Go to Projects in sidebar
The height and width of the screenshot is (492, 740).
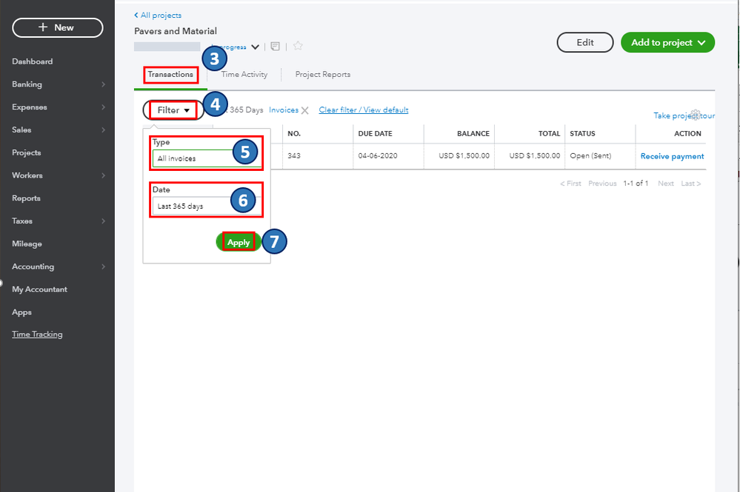(x=27, y=152)
